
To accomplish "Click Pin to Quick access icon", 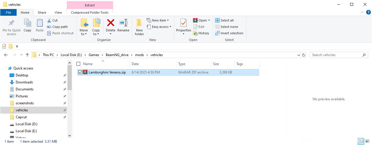I will click(x=12, y=23).
